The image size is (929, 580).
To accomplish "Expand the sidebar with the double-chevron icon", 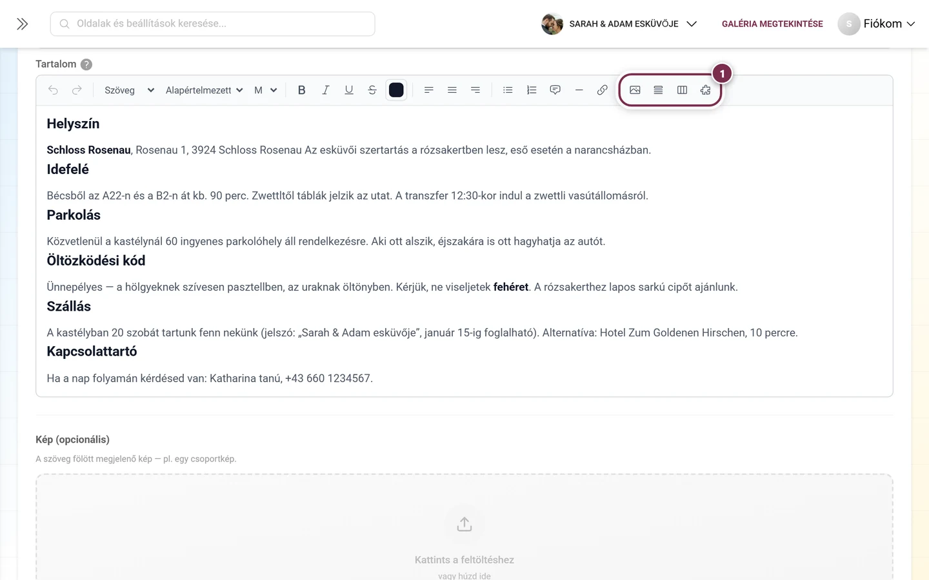I will tap(23, 24).
